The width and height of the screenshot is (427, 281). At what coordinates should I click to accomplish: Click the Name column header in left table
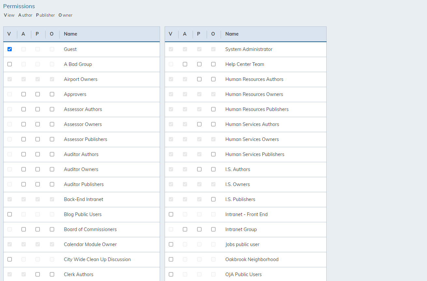70,34
